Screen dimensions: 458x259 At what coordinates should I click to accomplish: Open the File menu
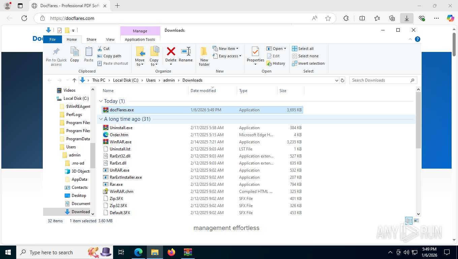coord(53,39)
